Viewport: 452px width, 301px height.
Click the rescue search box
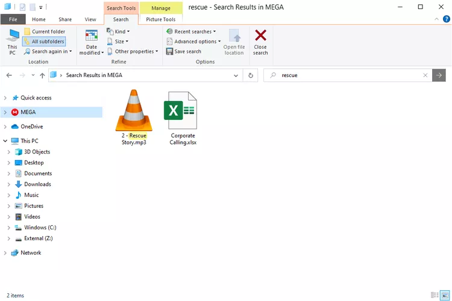(x=347, y=75)
